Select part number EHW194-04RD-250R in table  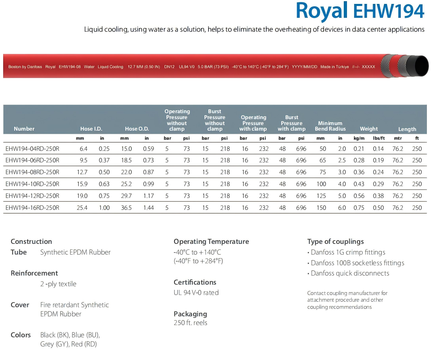32,149
